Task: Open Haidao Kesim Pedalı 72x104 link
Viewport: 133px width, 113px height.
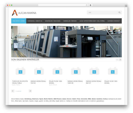Action: click(x=38, y=82)
